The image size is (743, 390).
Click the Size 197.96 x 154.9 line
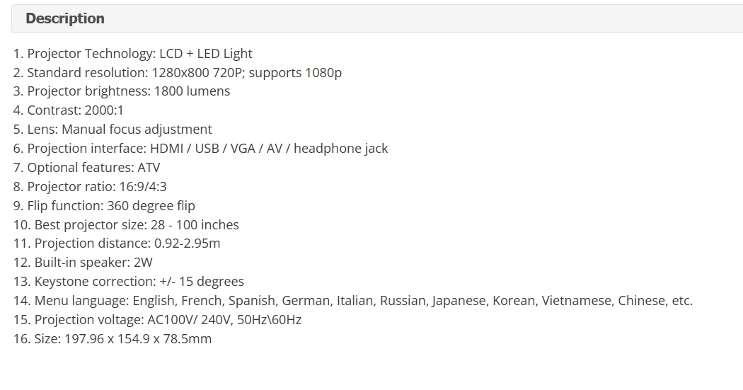[113, 339]
